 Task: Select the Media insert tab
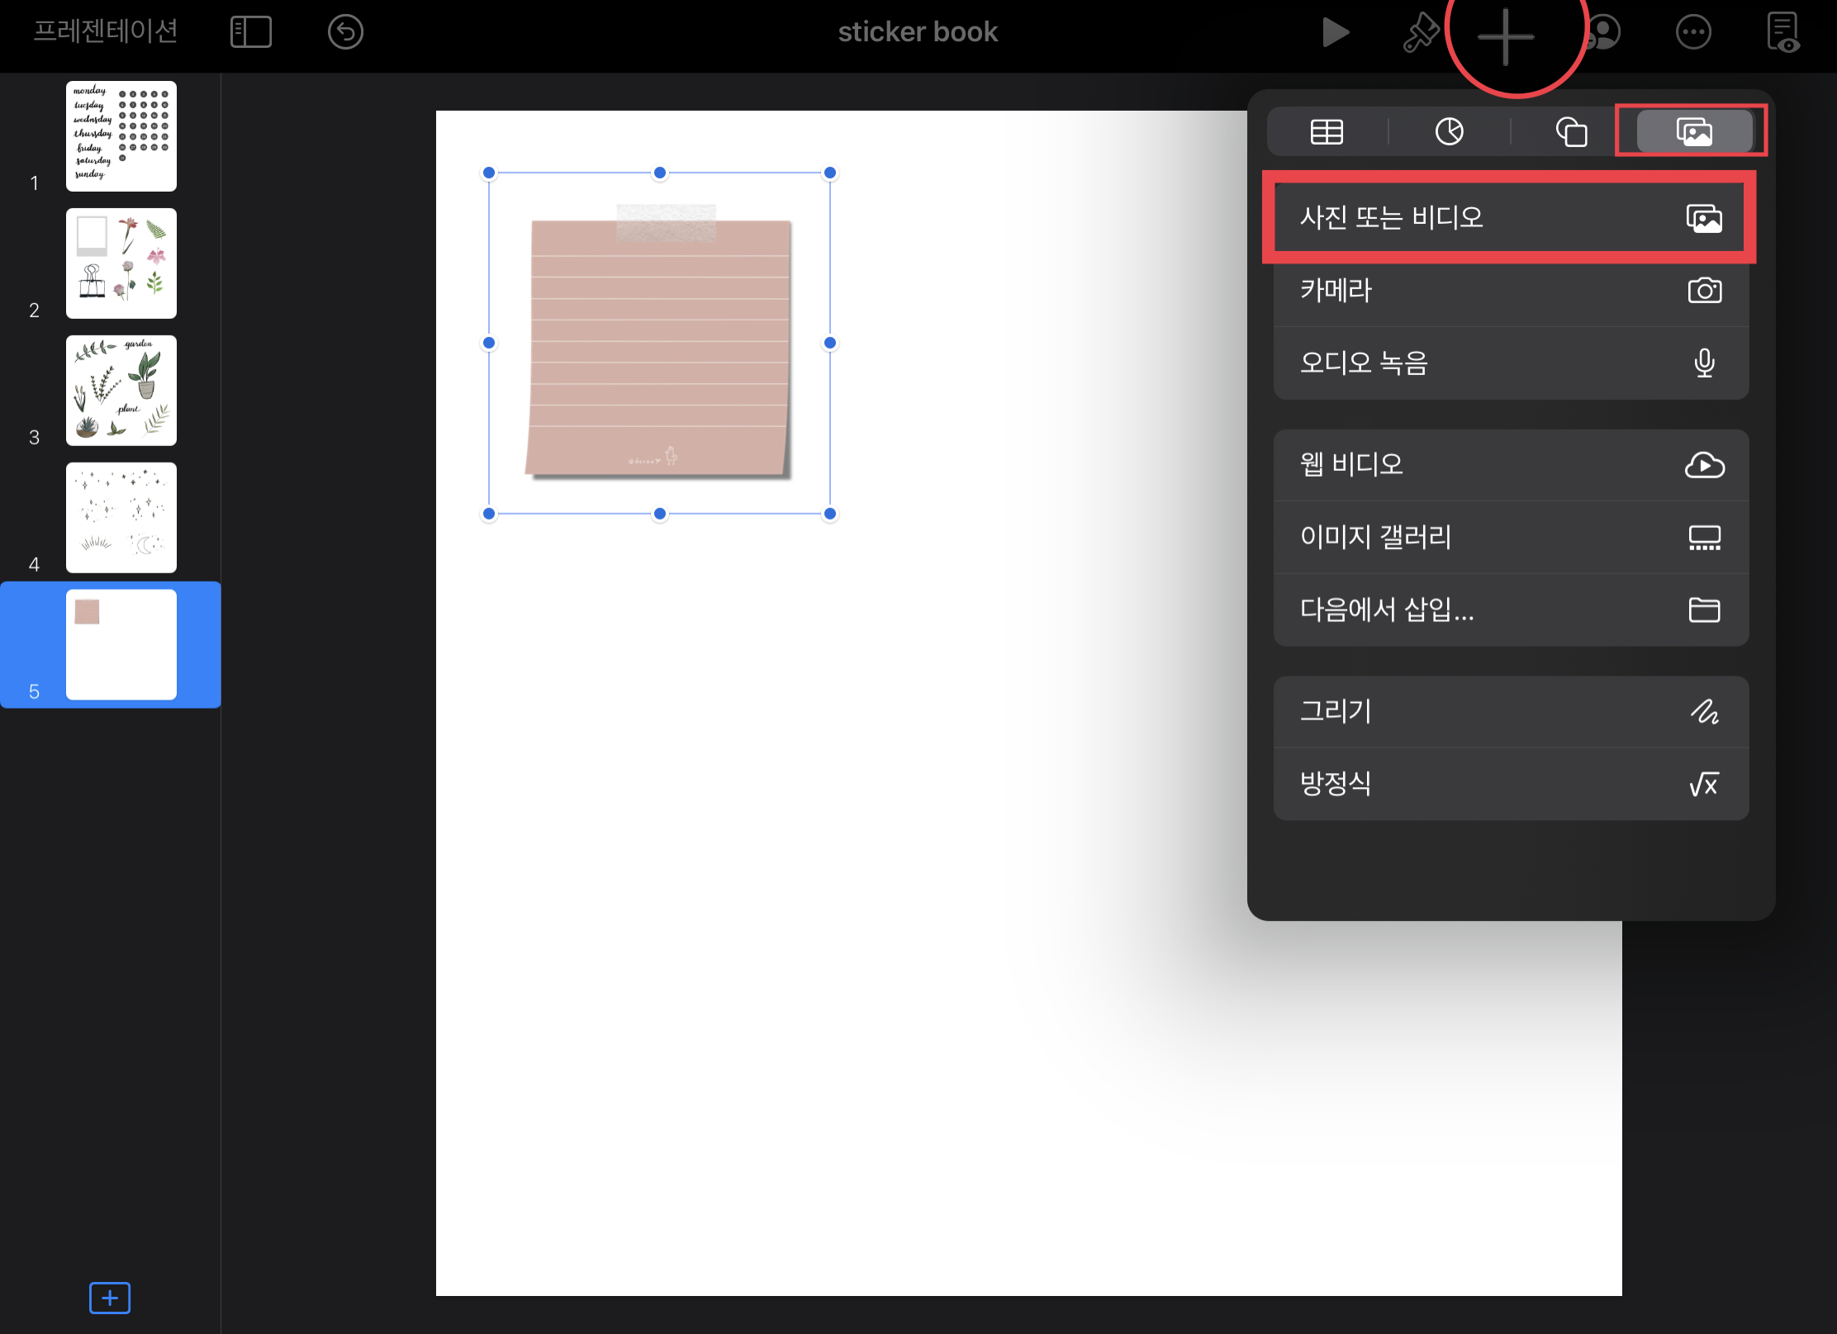click(x=1693, y=131)
